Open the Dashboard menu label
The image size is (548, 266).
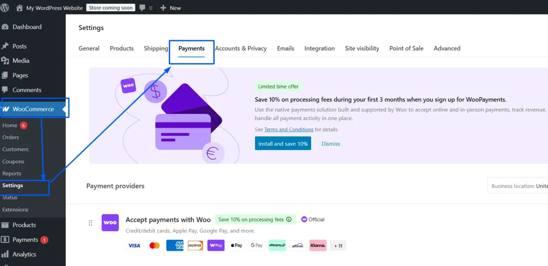[27, 27]
